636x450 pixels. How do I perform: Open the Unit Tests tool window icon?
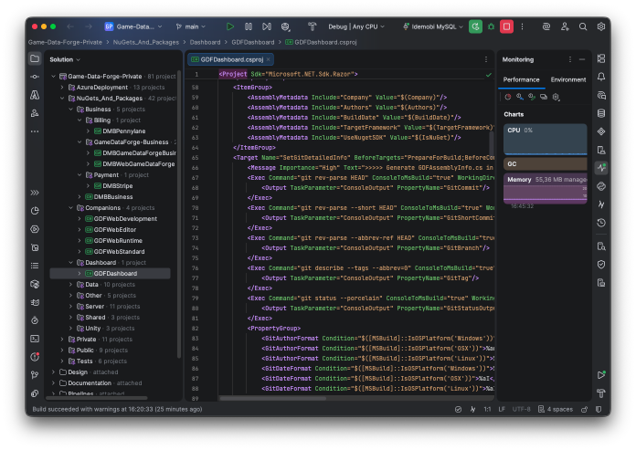point(35,247)
